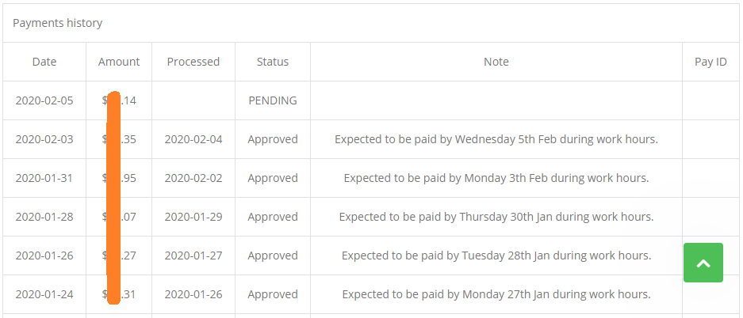Click the Status column header
The height and width of the screenshot is (318, 743).
273,62
